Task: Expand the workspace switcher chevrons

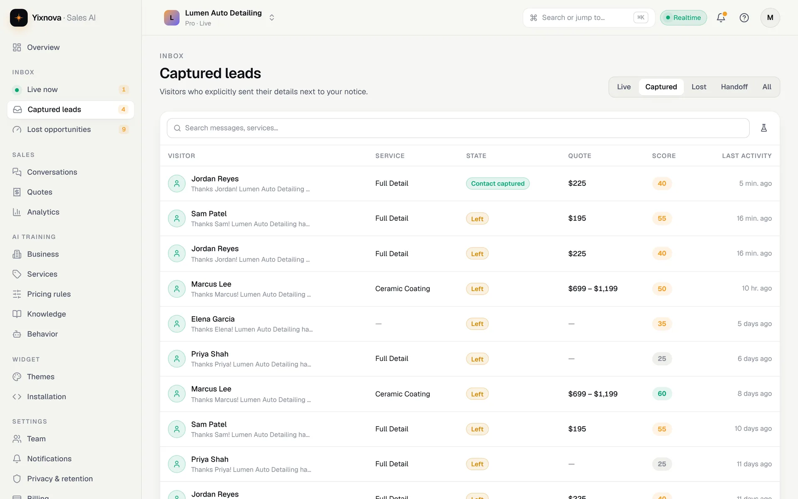Action: (x=272, y=17)
